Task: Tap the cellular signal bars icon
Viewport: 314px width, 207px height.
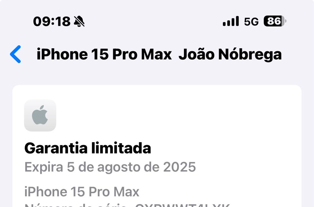Action: 231,21
